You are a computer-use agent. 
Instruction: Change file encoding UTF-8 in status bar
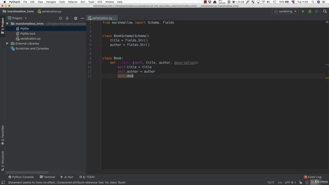[290, 182]
